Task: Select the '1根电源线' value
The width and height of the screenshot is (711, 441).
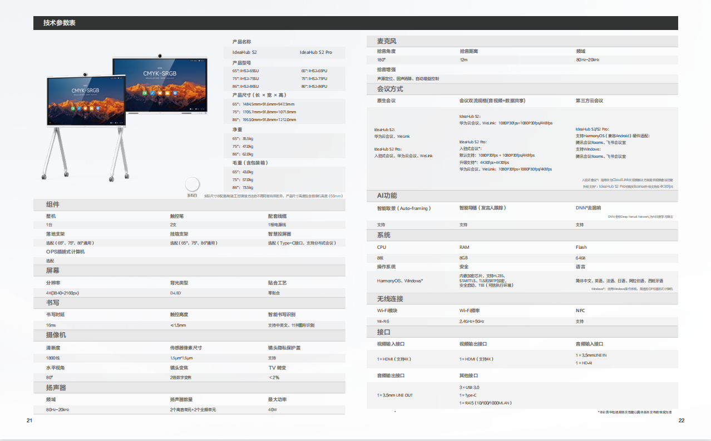Action: click(277, 225)
